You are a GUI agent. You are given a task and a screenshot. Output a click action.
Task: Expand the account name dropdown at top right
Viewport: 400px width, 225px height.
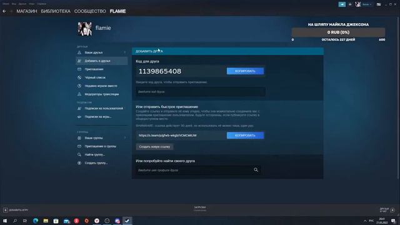[x=367, y=4]
